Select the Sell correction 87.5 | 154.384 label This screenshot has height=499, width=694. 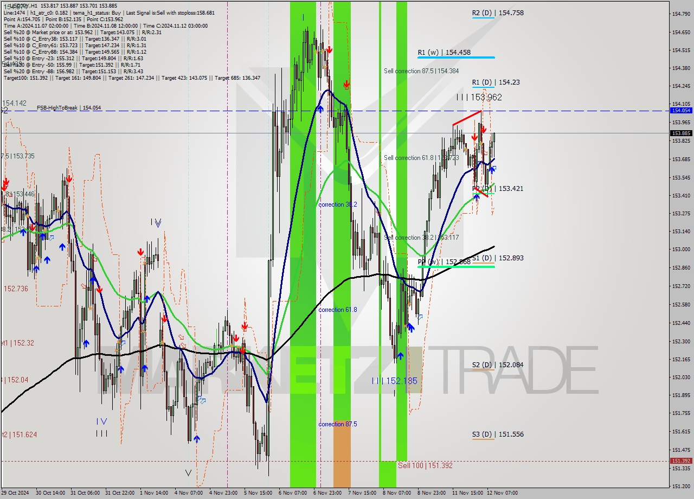(421, 71)
